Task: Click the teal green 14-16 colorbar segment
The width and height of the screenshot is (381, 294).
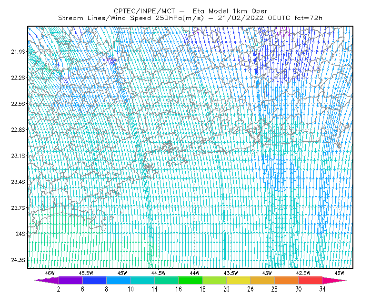Action: pos(166,280)
